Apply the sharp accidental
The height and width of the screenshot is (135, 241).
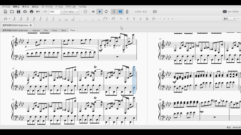(128, 19)
